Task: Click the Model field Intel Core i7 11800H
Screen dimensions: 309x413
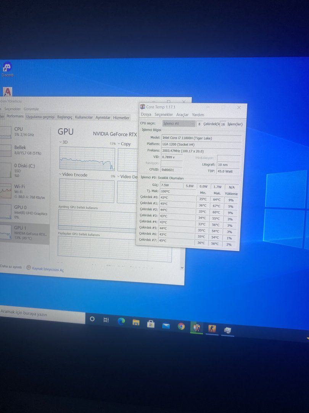Action: 201,138
